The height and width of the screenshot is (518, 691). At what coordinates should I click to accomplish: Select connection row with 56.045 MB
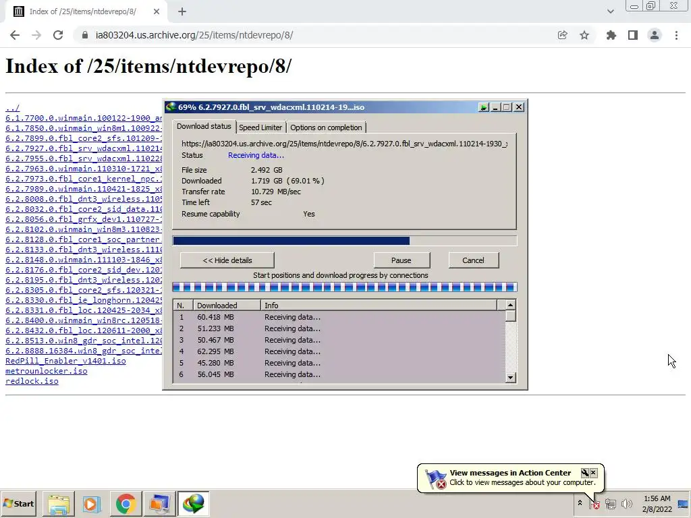339,374
